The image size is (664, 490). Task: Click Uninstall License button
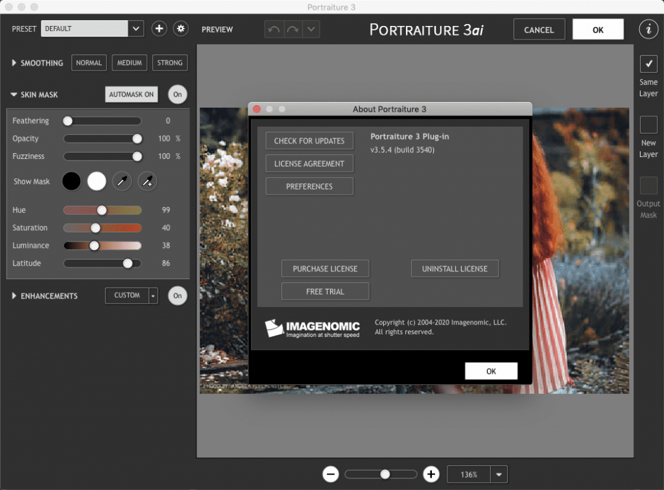tap(455, 269)
